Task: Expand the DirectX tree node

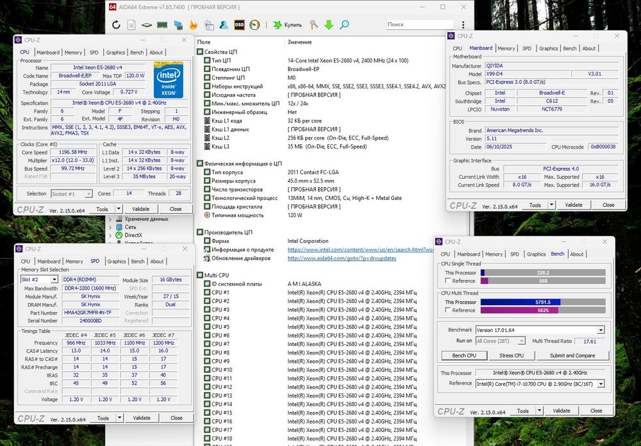Action: tap(110, 235)
